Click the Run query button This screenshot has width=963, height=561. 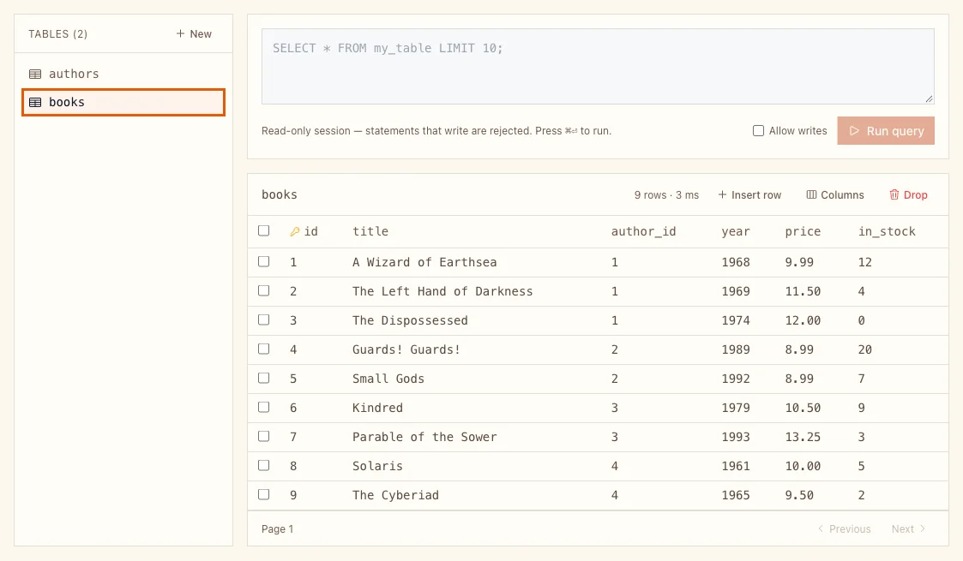click(886, 130)
